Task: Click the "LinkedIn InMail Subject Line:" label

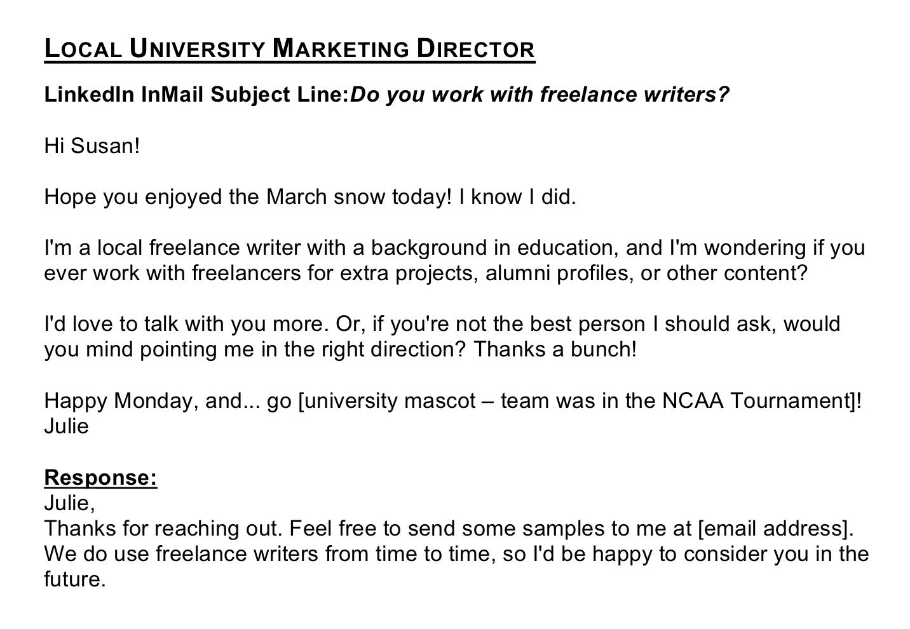Action: 196,95
